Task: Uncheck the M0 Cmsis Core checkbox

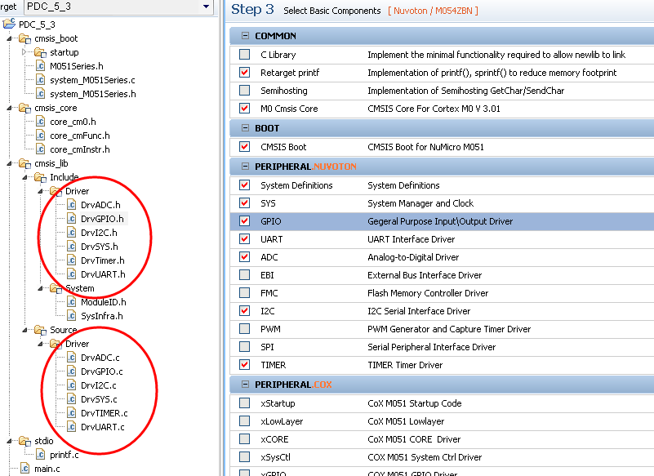Action: coord(245,109)
